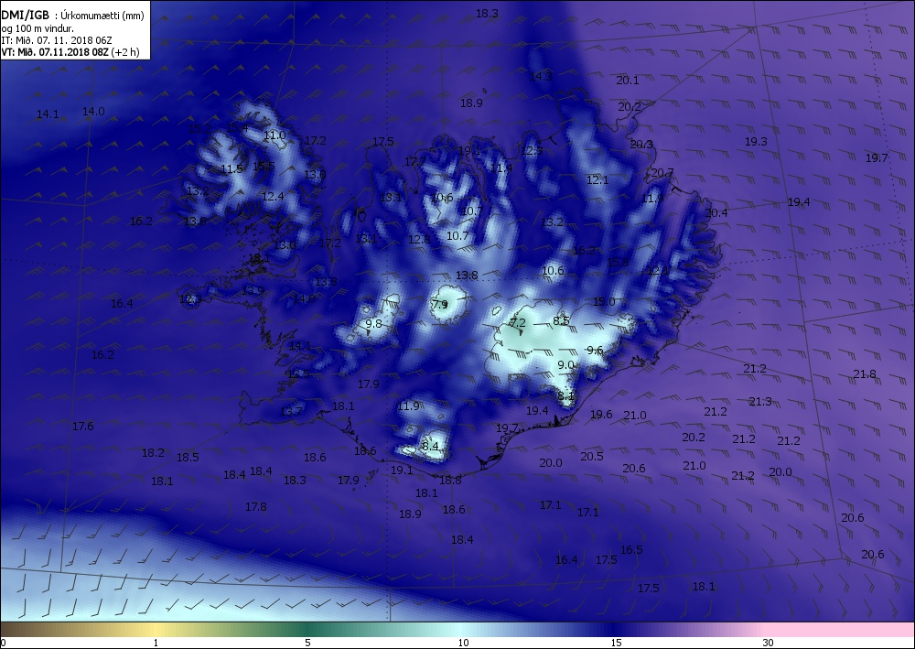915x649 pixels.
Task: Click the 18.2 map value
Action: (153, 453)
